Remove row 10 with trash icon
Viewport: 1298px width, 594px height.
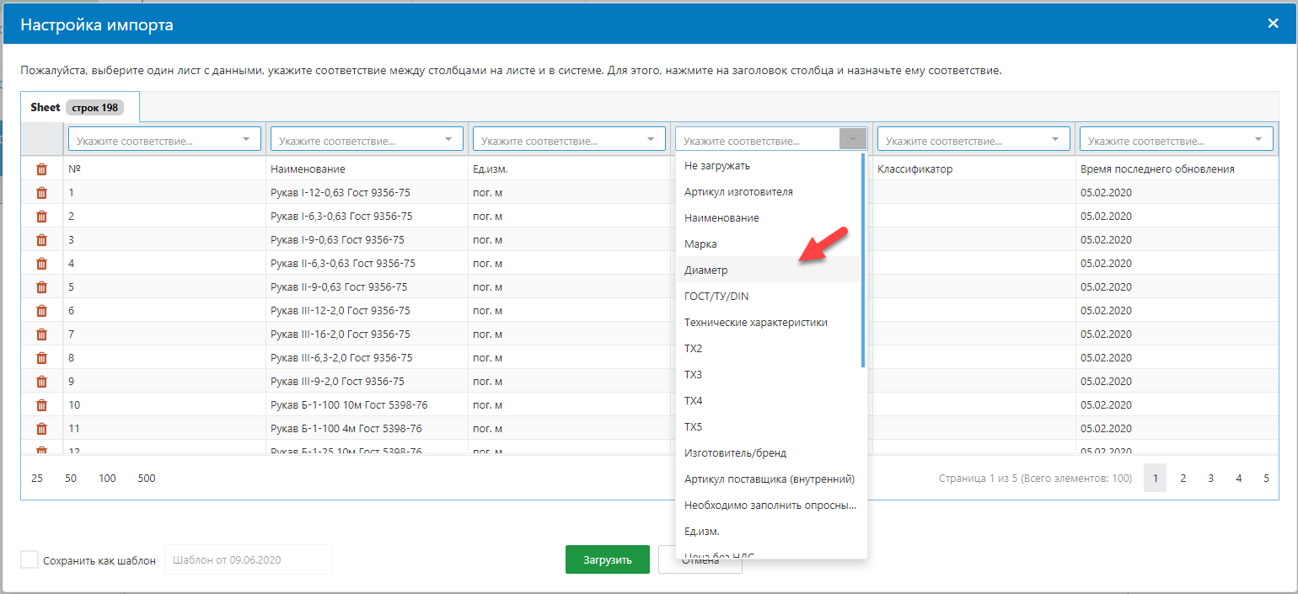pos(41,405)
